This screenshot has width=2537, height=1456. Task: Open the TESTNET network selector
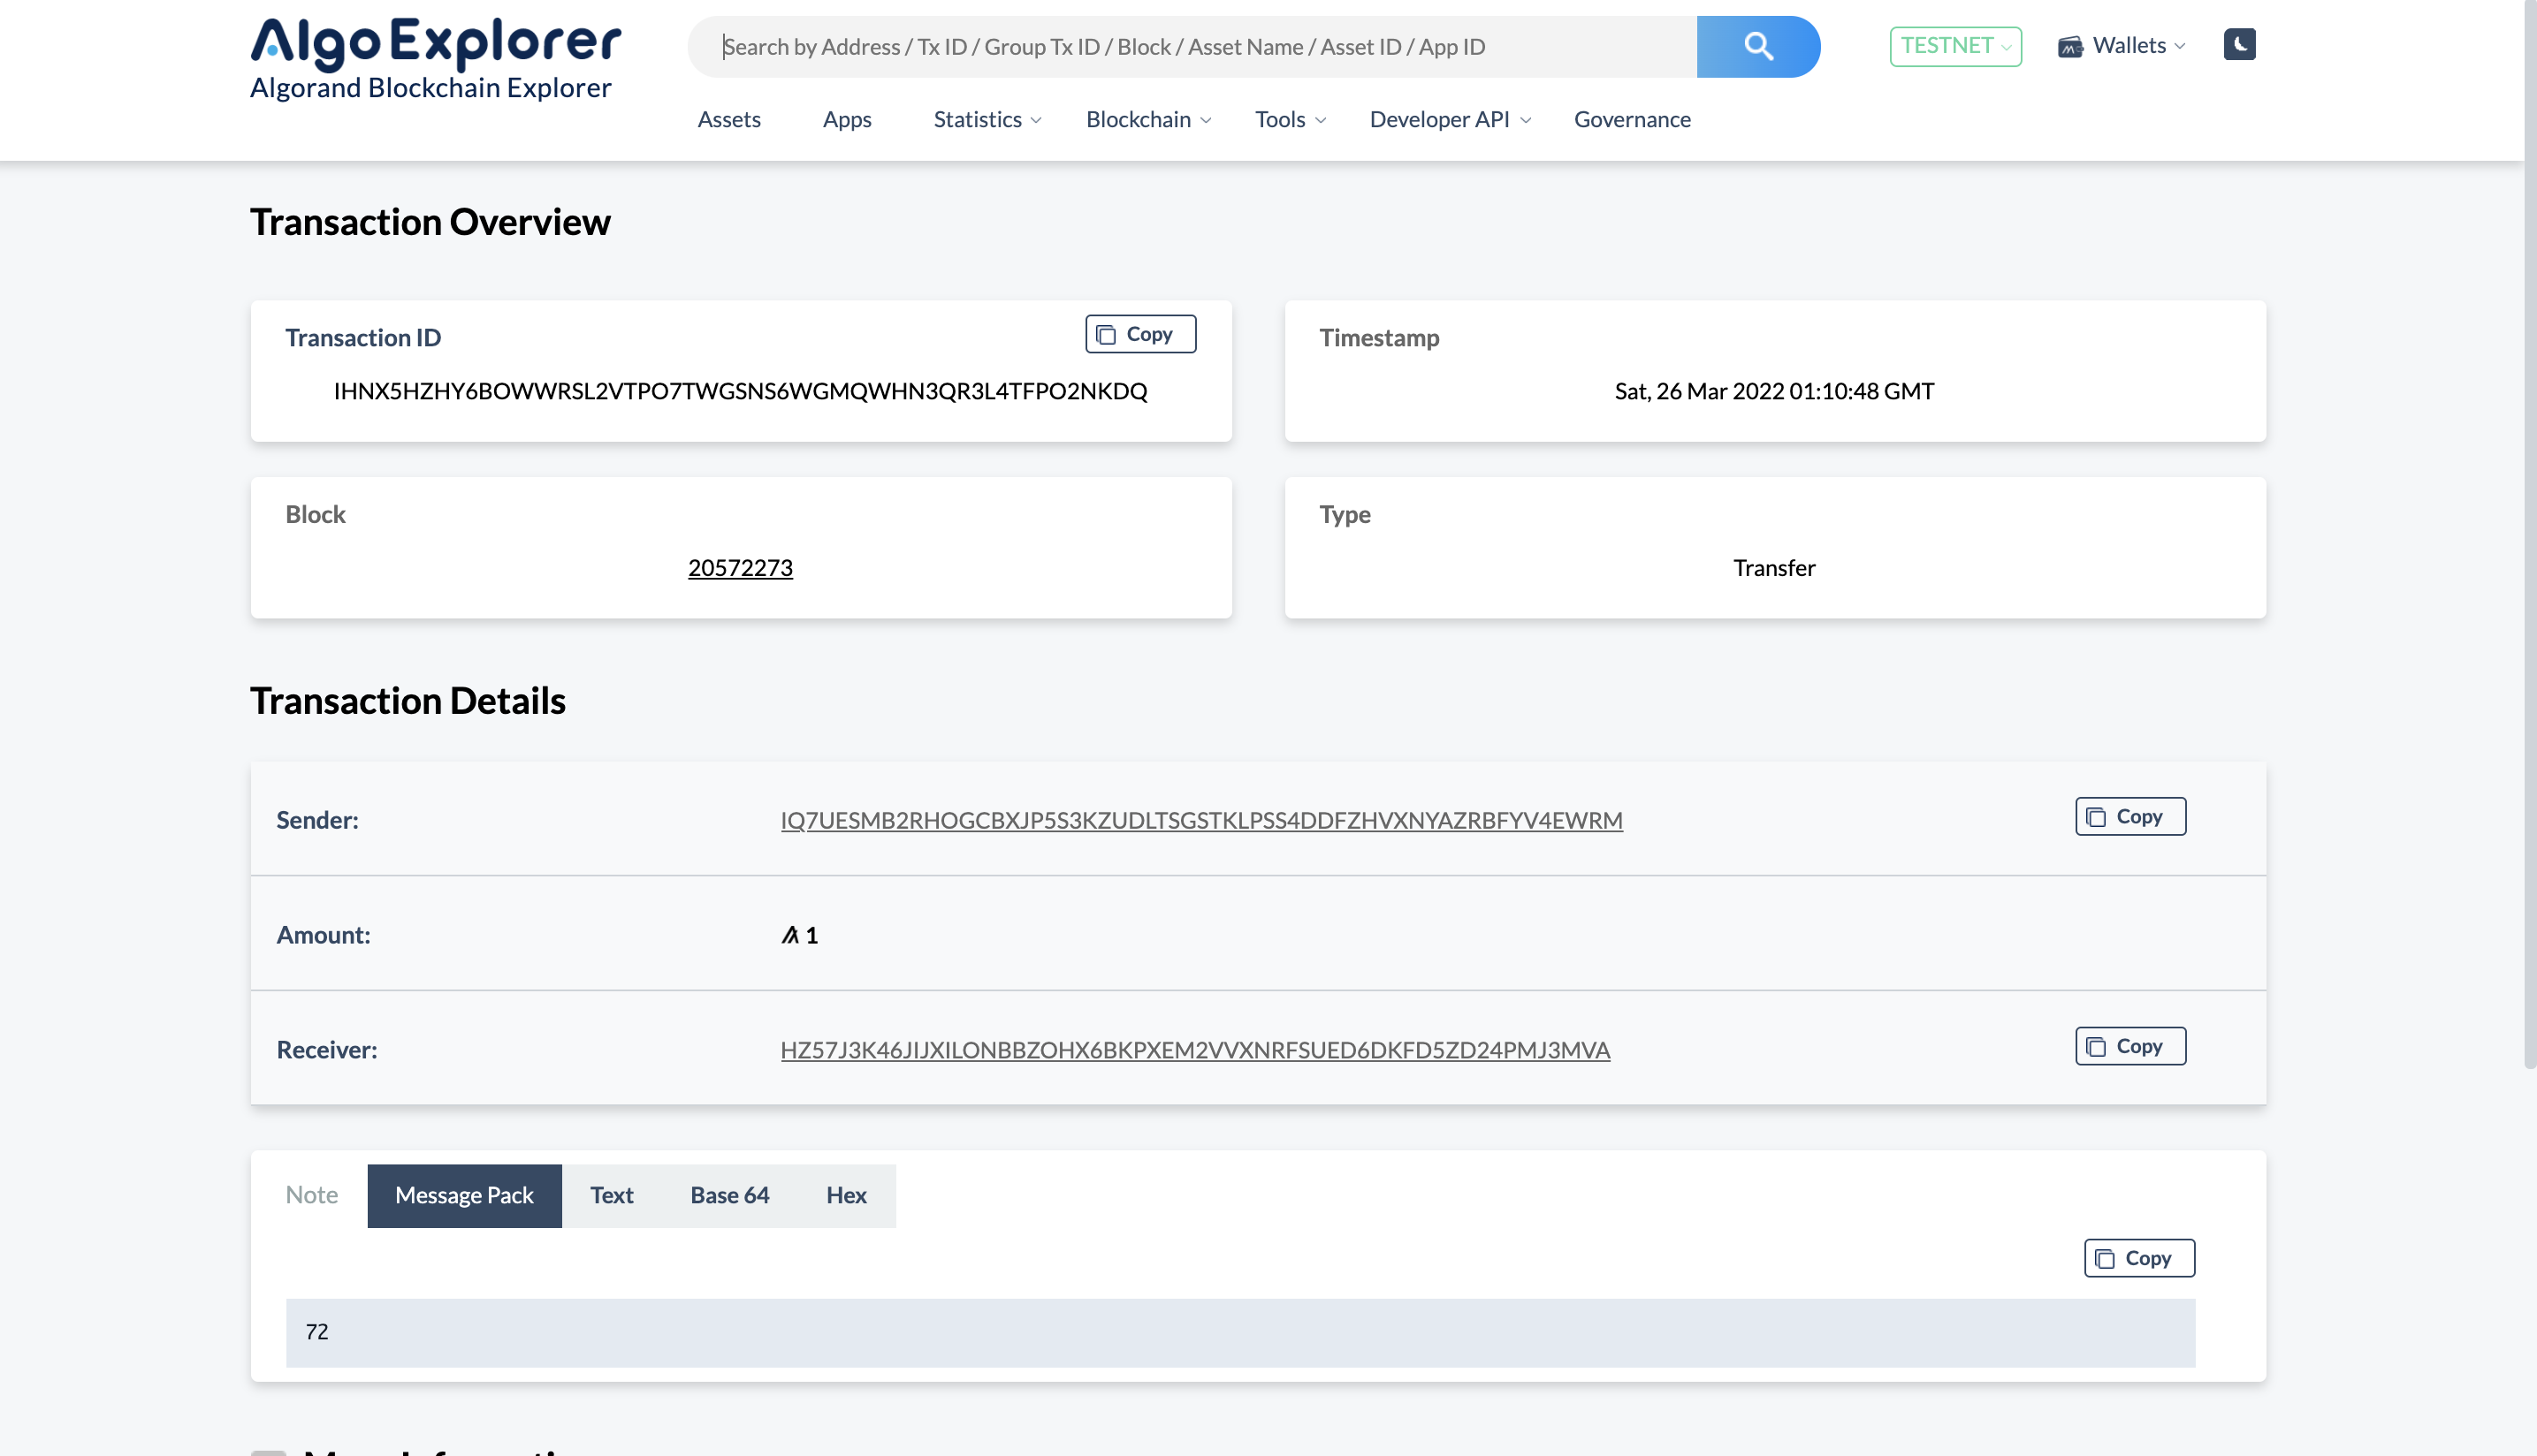(x=1954, y=46)
